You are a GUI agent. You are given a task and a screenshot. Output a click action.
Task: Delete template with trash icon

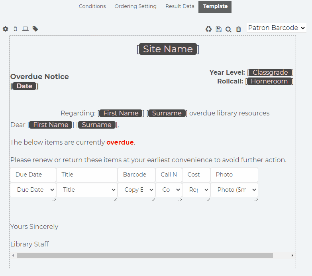[x=238, y=29]
